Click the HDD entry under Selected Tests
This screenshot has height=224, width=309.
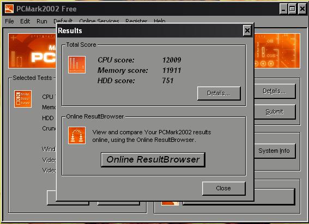48,118
